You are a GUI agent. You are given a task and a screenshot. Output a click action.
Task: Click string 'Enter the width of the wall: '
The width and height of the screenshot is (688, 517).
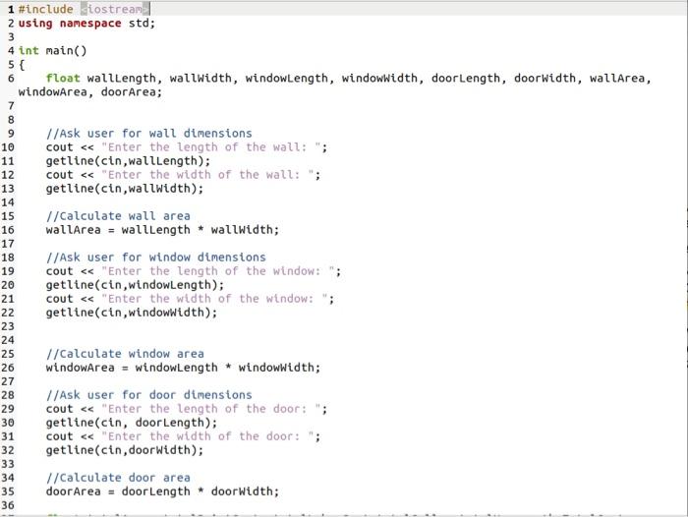pos(207,174)
